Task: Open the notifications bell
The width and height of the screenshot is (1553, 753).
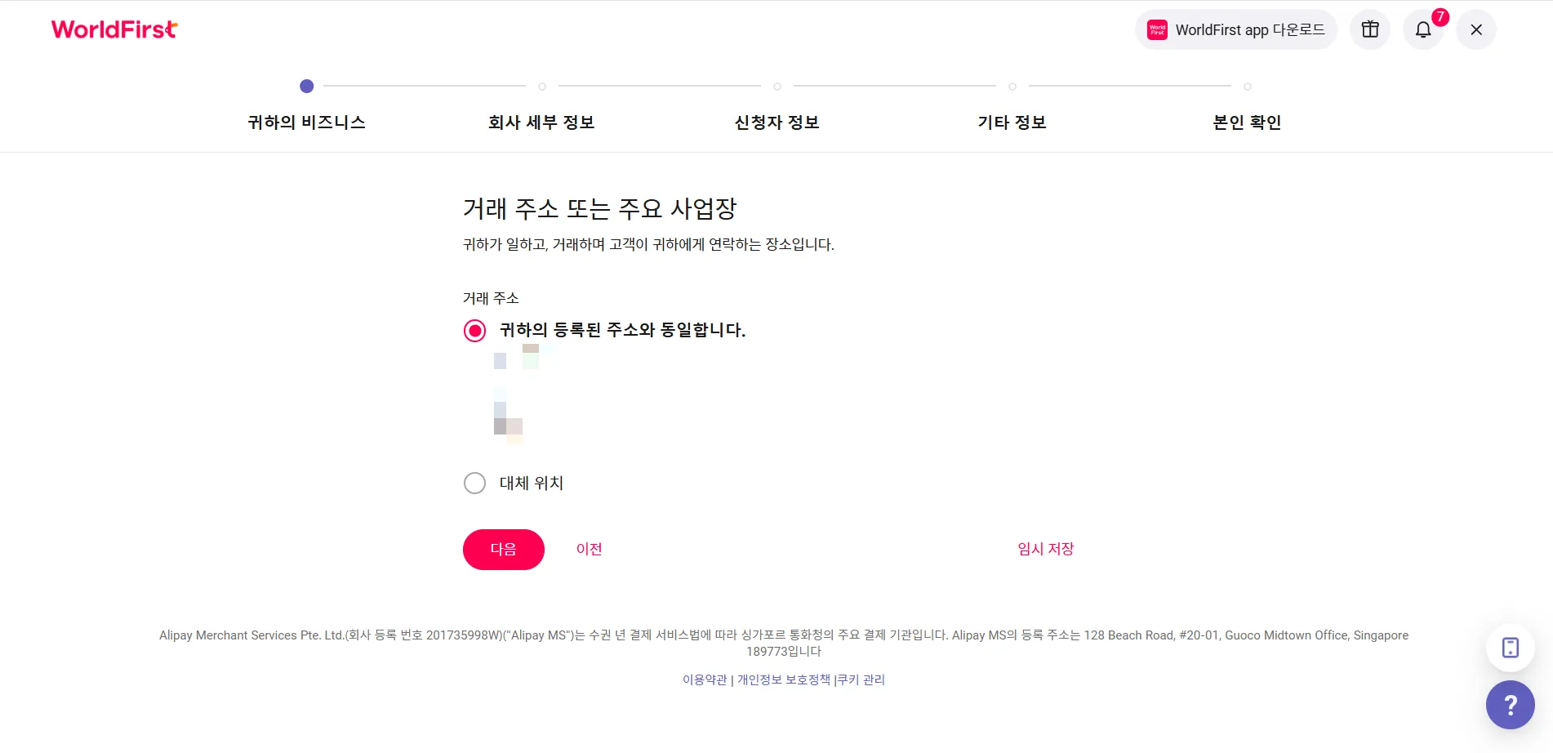Action: [1423, 29]
